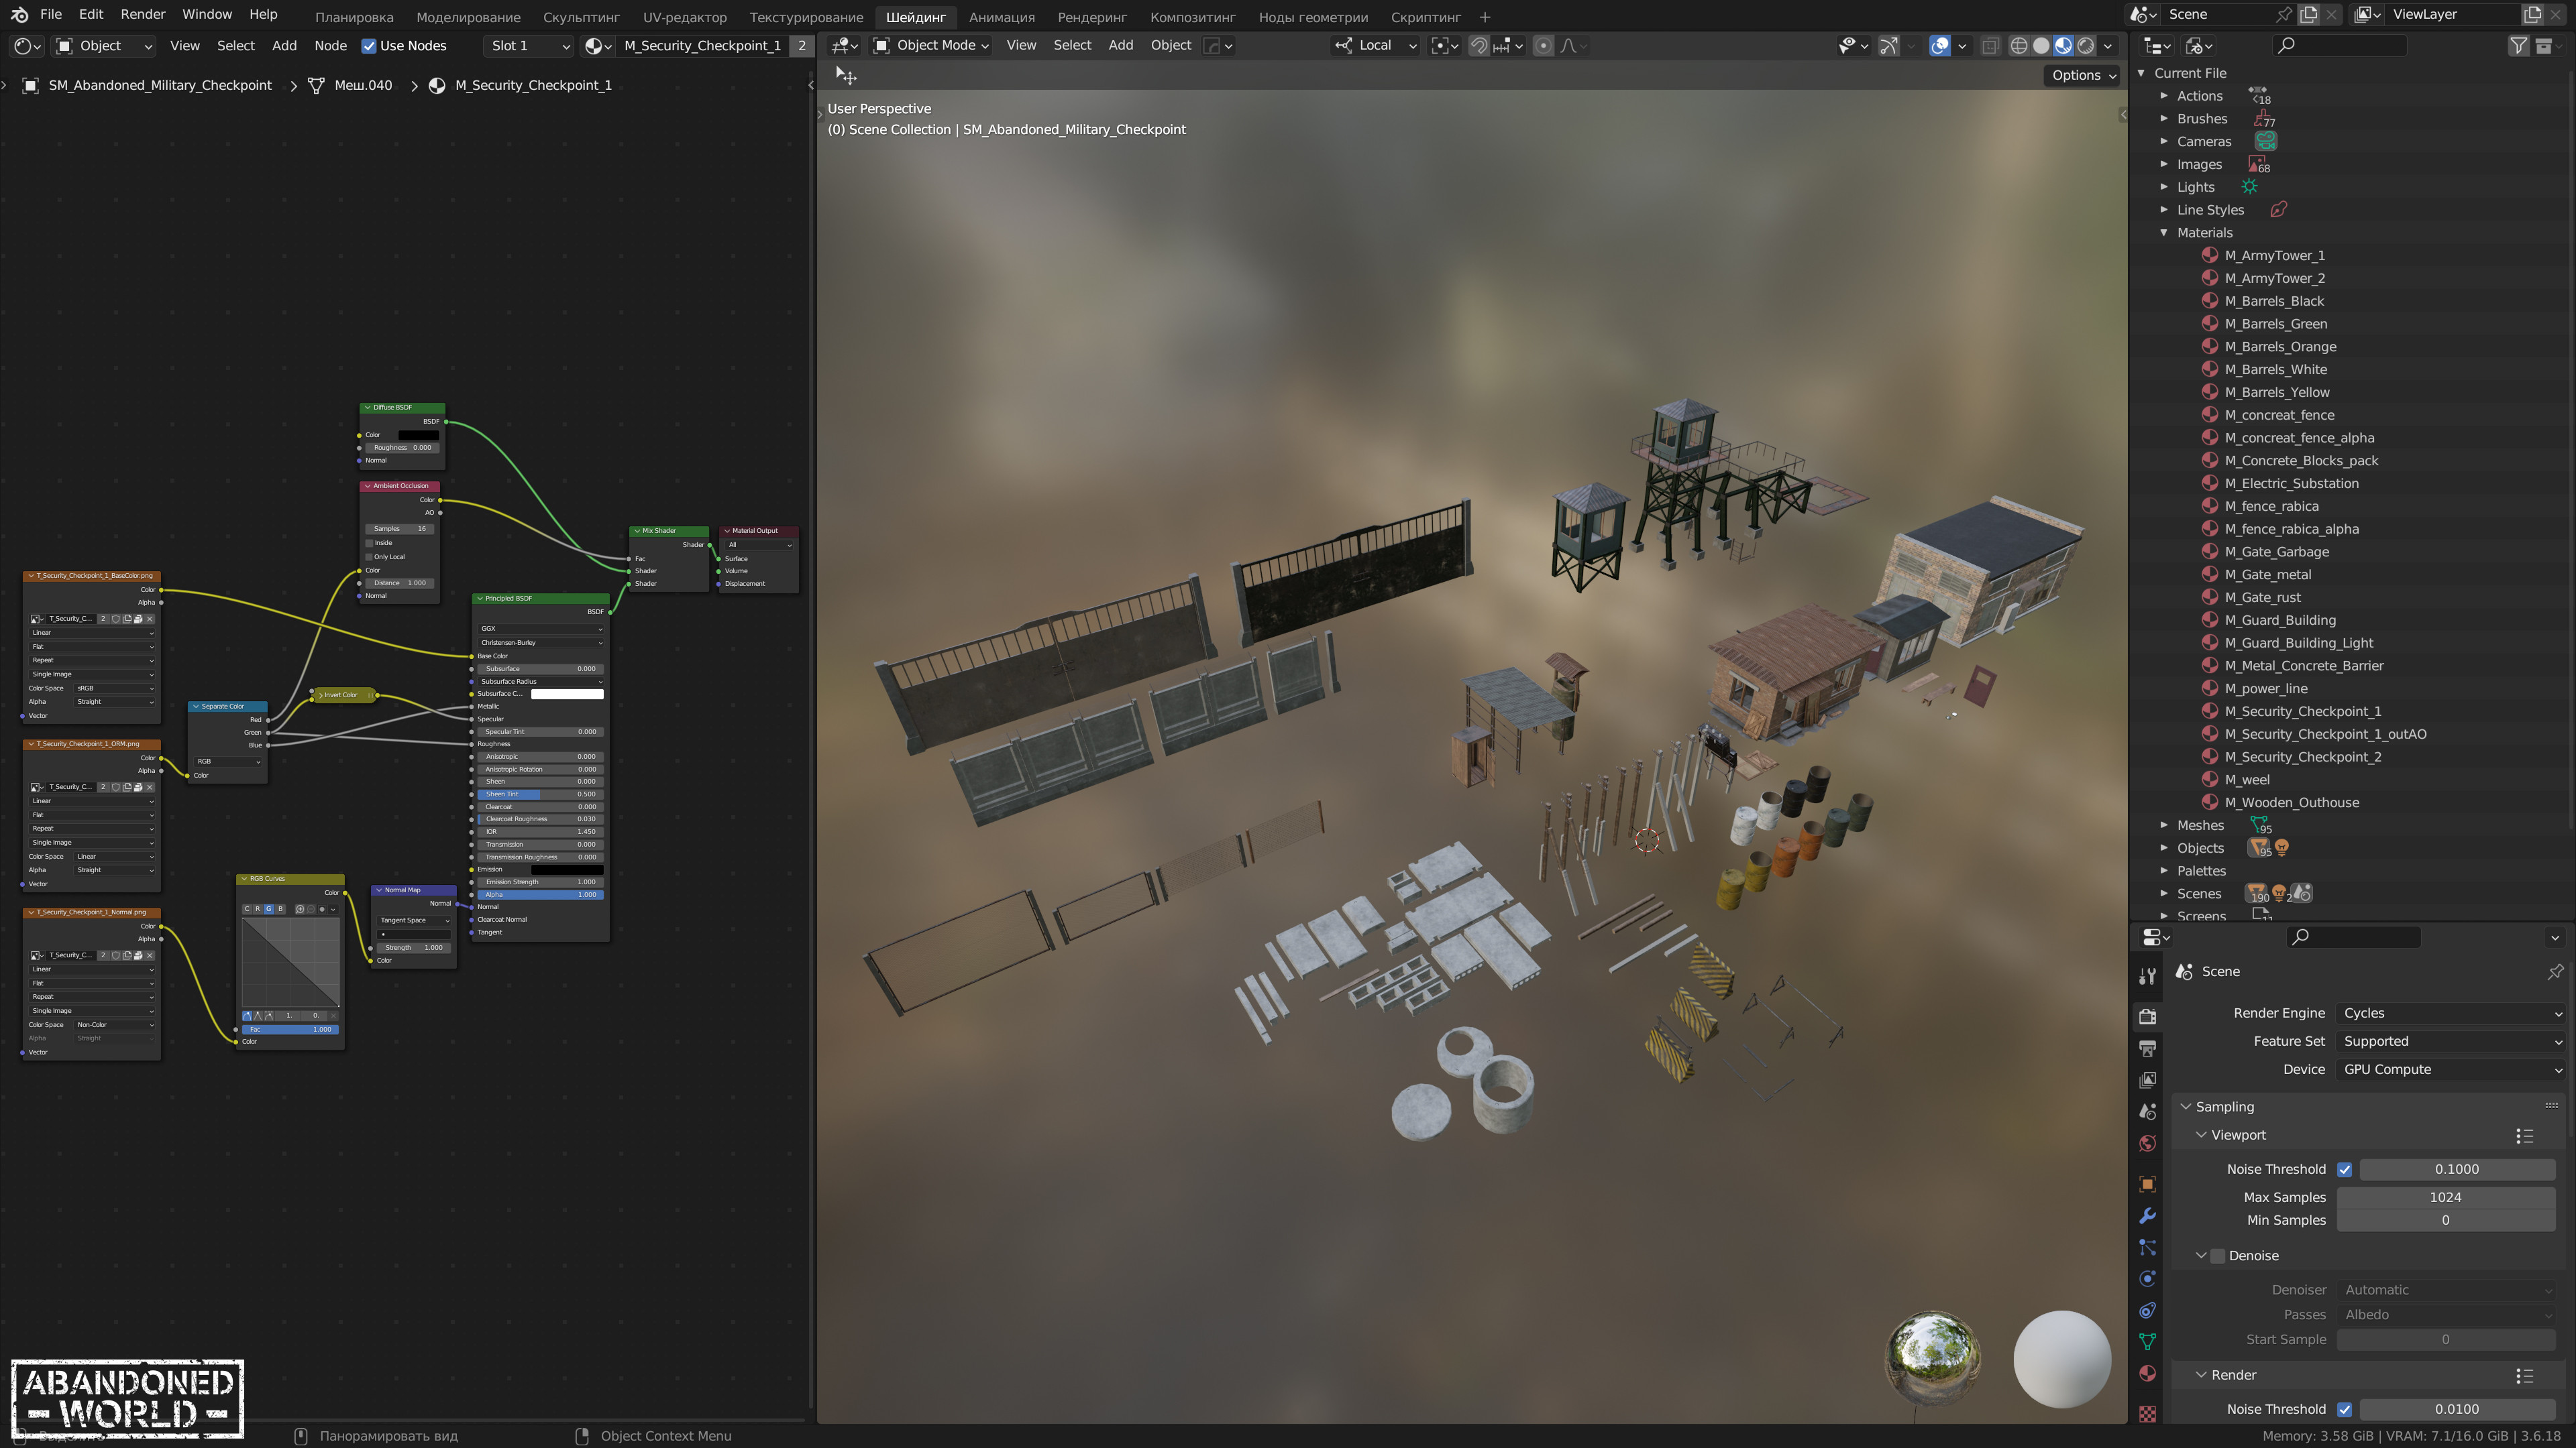Screen dimensions: 2576x1448
Task: Open the Particles properties tab
Action: pyautogui.click(x=2147, y=1247)
